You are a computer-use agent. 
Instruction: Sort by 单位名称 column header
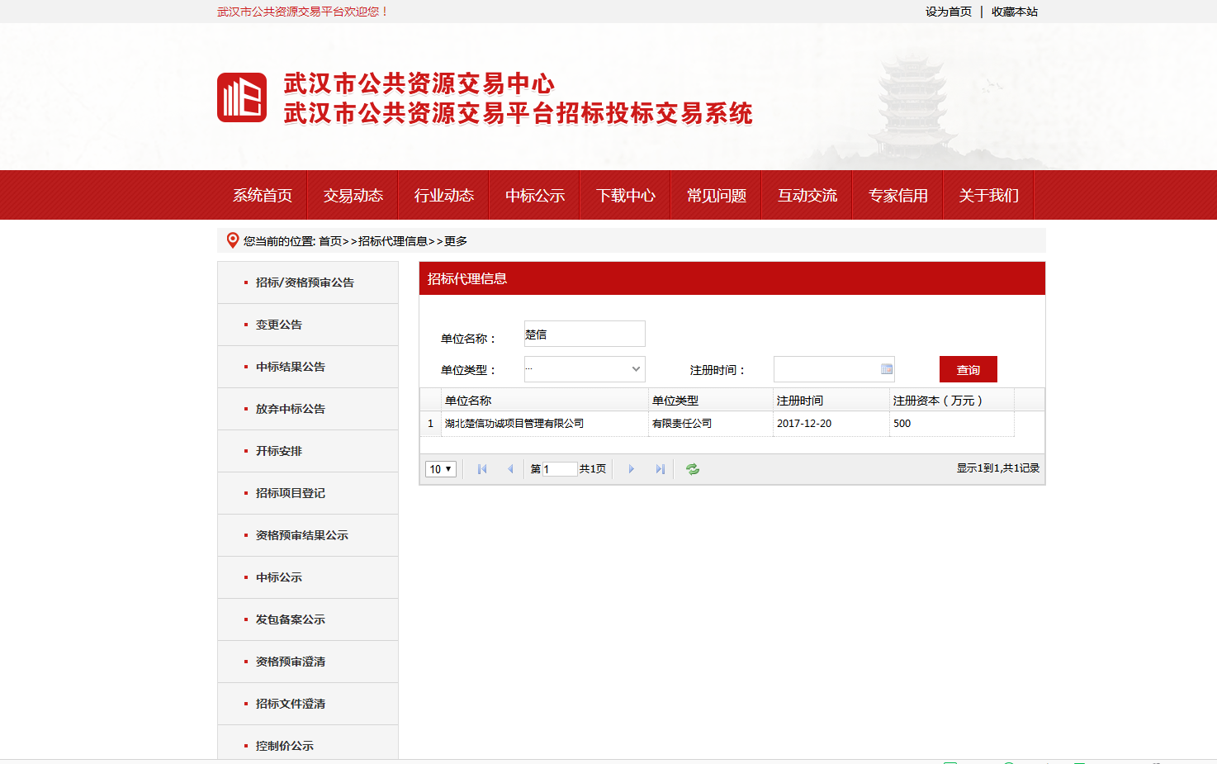(x=545, y=400)
